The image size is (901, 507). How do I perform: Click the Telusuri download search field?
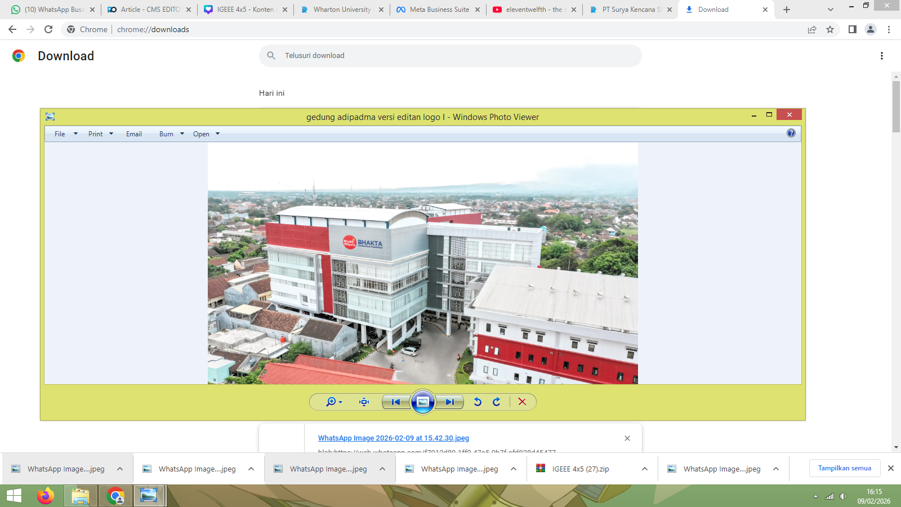(x=450, y=56)
